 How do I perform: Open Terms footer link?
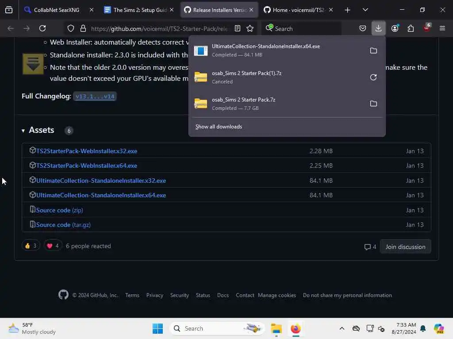[132, 295]
